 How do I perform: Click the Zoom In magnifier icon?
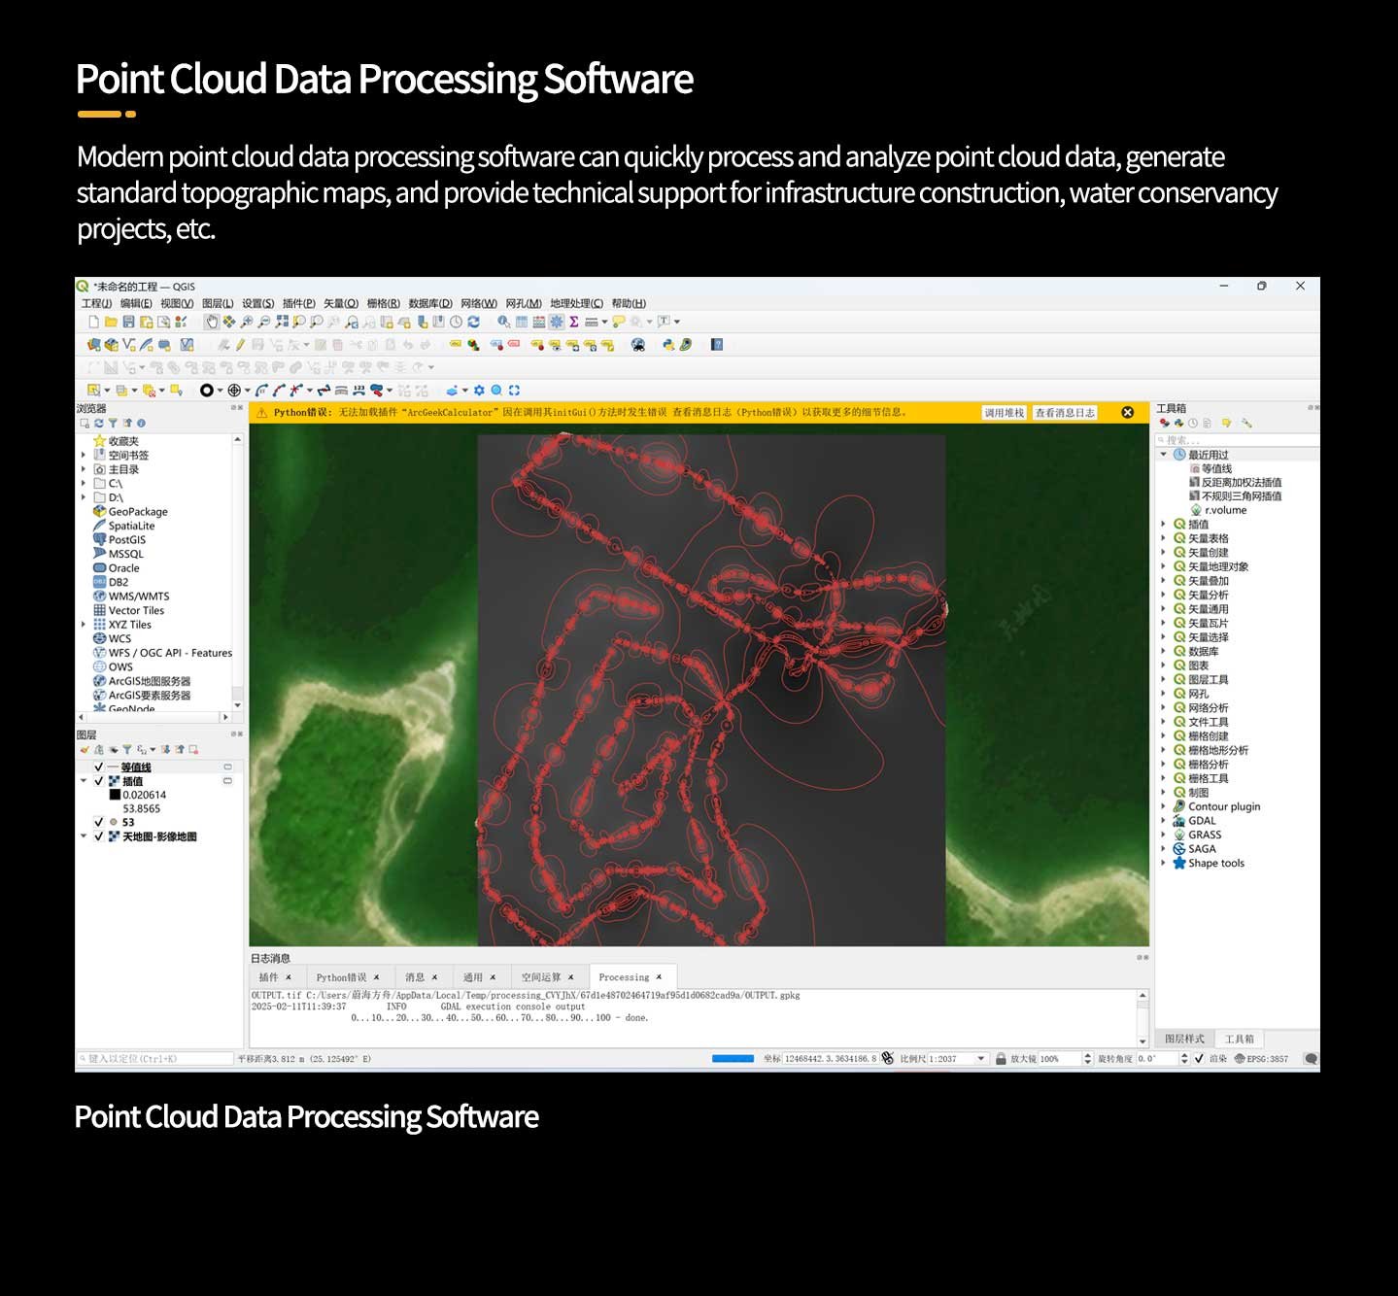(x=247, y=322)
